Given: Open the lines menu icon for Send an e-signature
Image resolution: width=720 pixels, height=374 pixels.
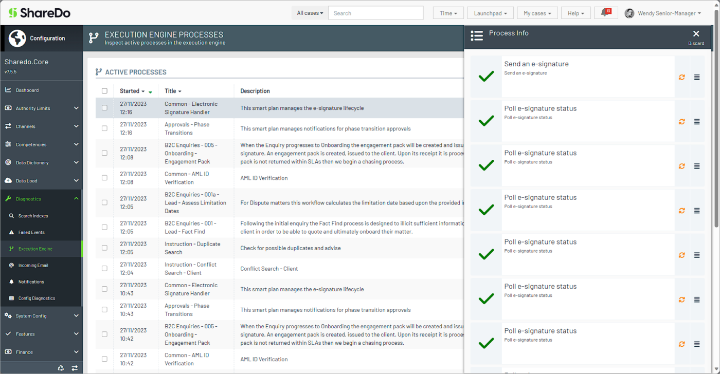Looking at the screenshot, I should [697, 77].
